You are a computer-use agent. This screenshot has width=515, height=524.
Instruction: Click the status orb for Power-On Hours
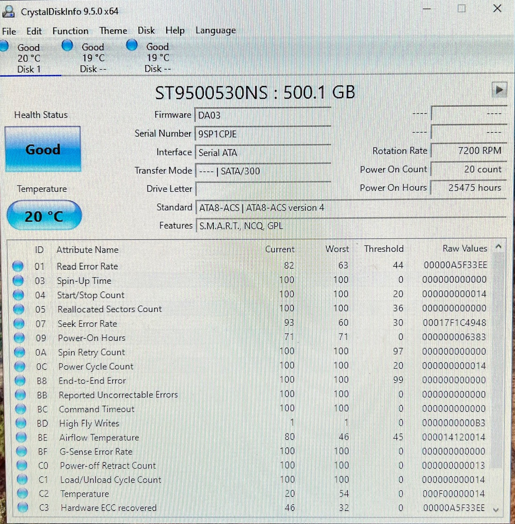(19, 338)
